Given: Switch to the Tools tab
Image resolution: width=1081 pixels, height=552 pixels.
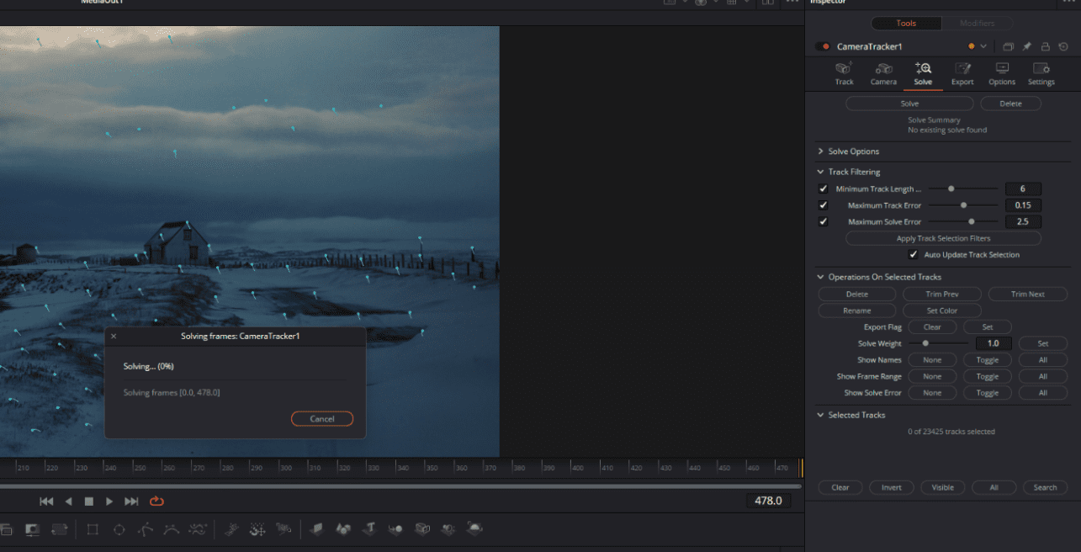Looking at the screenshot, I should [x=906, y=24].
